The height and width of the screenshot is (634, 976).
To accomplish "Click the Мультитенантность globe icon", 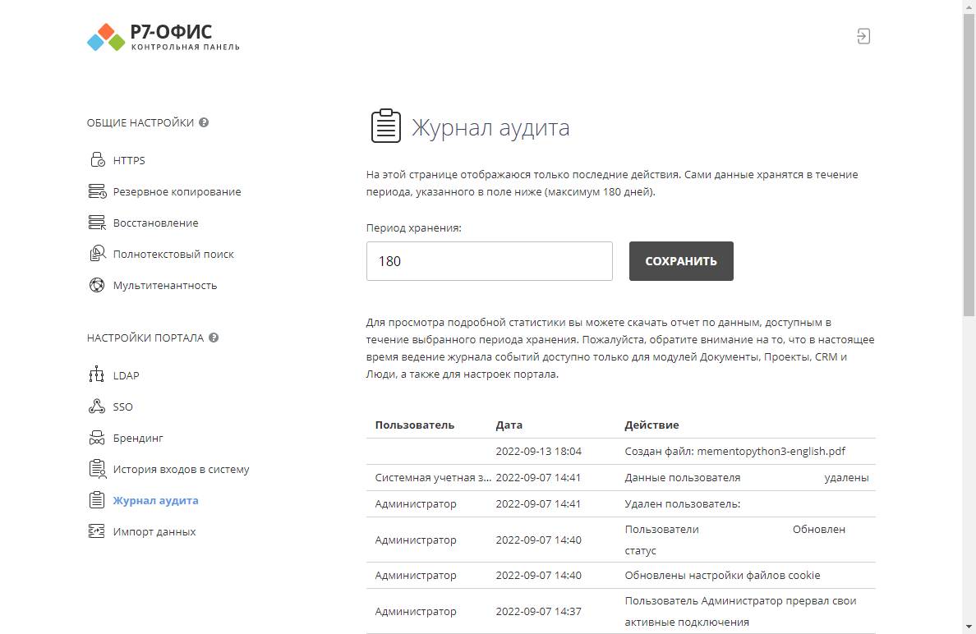I will pos(97,285).
